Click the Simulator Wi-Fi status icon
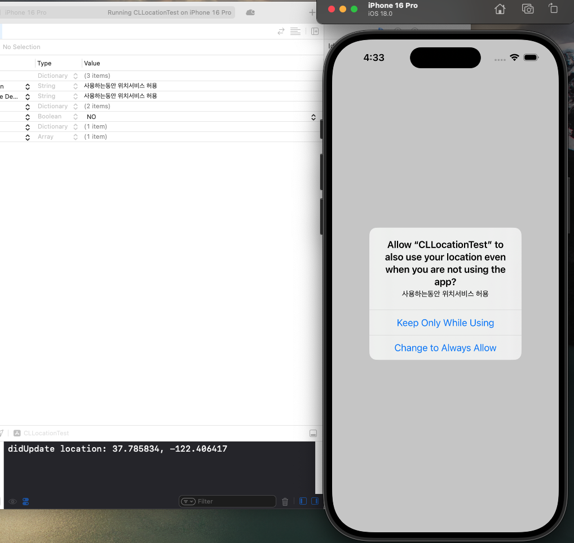Image resolution: width=574 pixels, height=543 pixels. [x=514, y=58]
